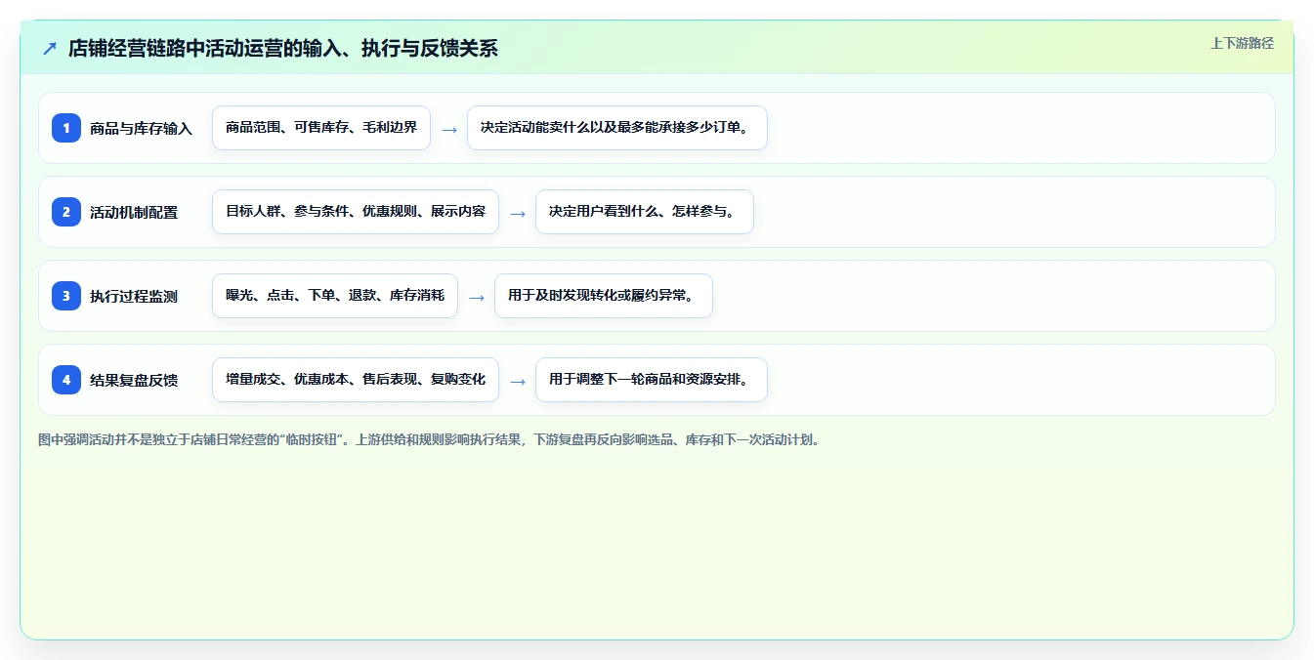
Task: Click the 目标人群、参与条件、优惠规则、展示内容 box
Action: [356, 212]
